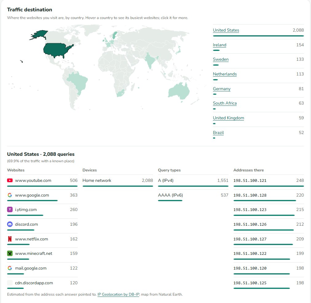
Task: Select the www.youtube.com website row
Action: pyautogui.click(x=42, y=182)
